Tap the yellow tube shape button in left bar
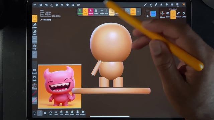The height and width of the screenshot is (120, 214). (34, 19)
